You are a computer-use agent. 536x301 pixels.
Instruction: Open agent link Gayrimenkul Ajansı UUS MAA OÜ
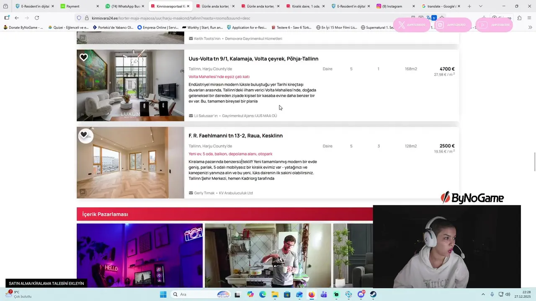pyautogui.click(x=250, y=116)
